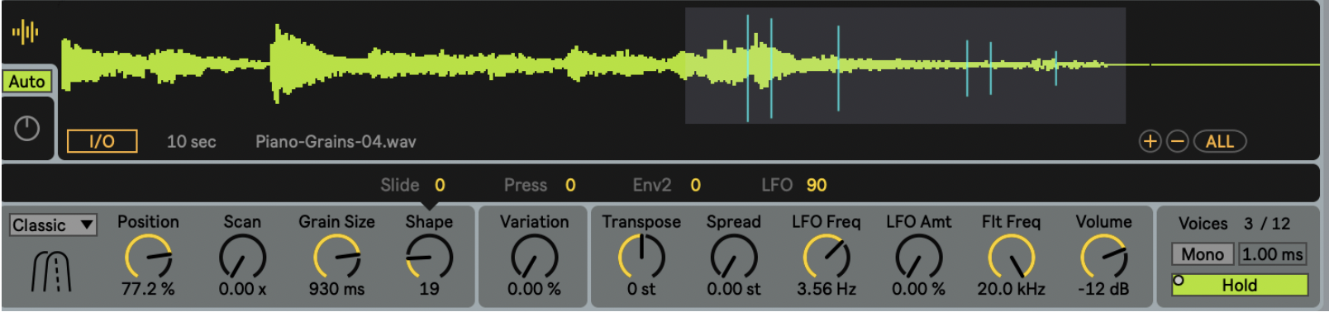Zoom out with the minus icon
This screenshot has width=1329, height=312.
1178,142
